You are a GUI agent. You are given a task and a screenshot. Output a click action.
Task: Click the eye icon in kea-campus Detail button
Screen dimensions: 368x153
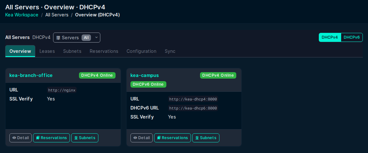pyautogui.click(x=135, y=138)
